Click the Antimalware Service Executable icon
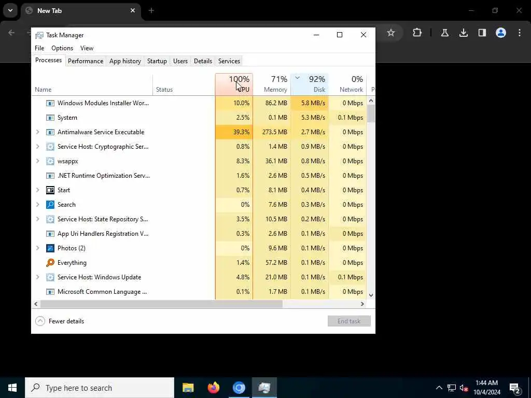Viewport: 531px width, 398px height. (x=50, y=132)
